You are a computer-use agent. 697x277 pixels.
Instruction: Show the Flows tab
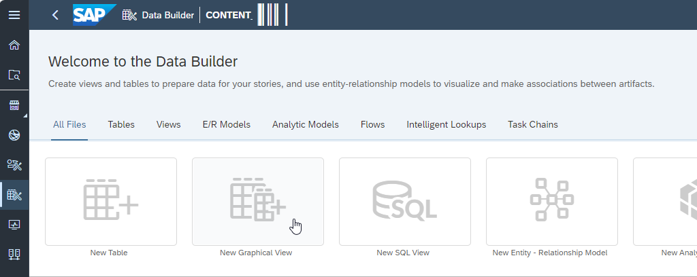[373, 125]
